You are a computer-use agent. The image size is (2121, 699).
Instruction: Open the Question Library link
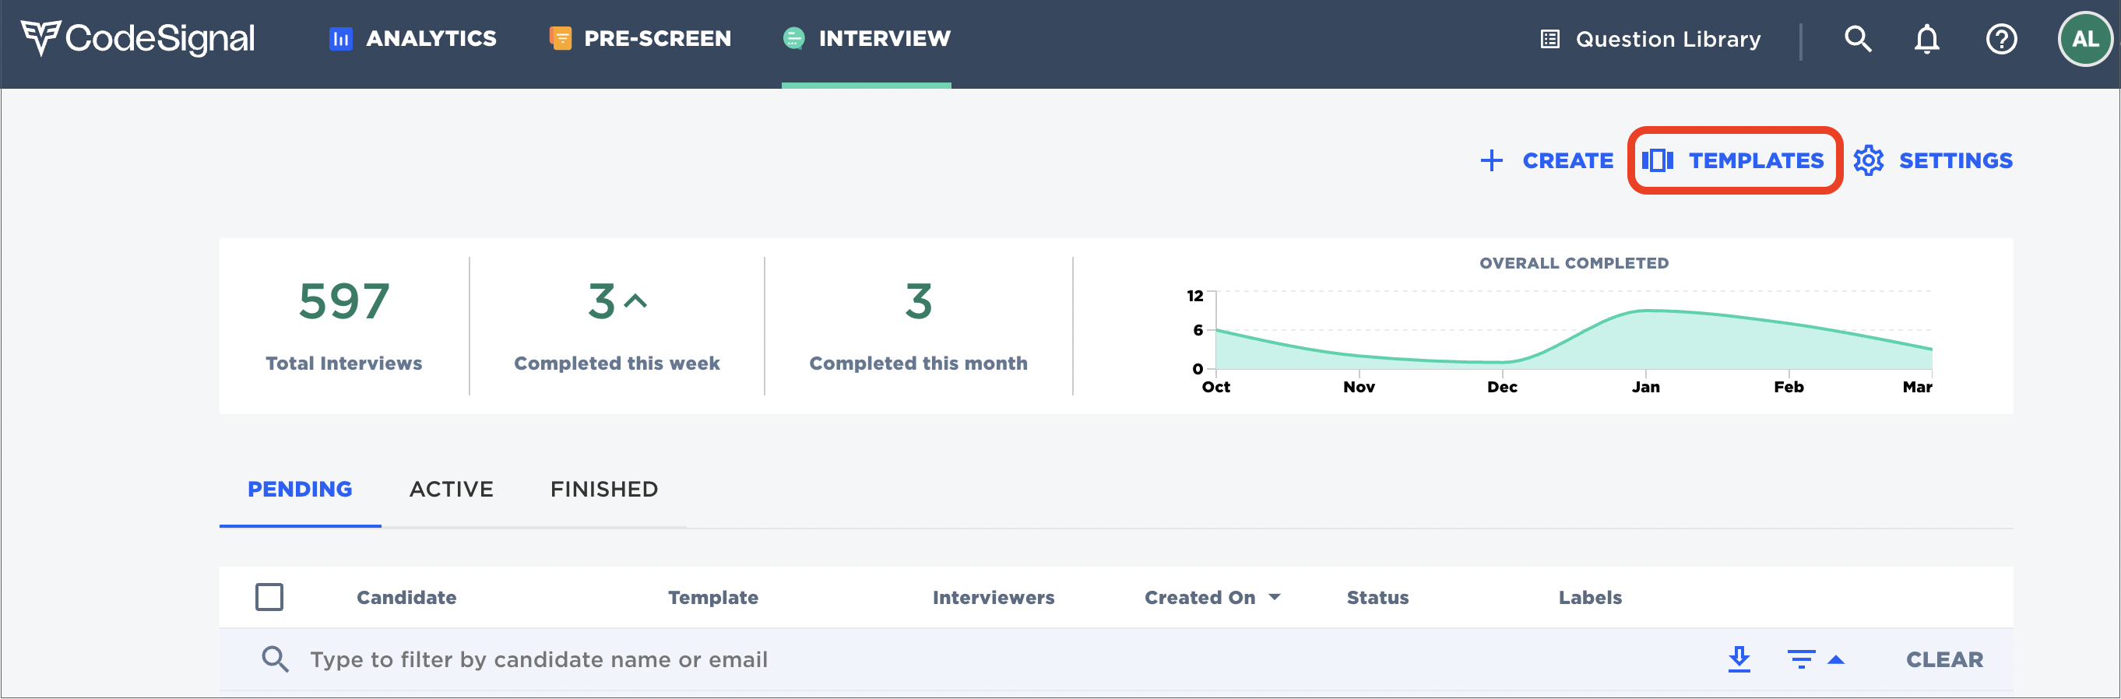tap(1651, 39)
